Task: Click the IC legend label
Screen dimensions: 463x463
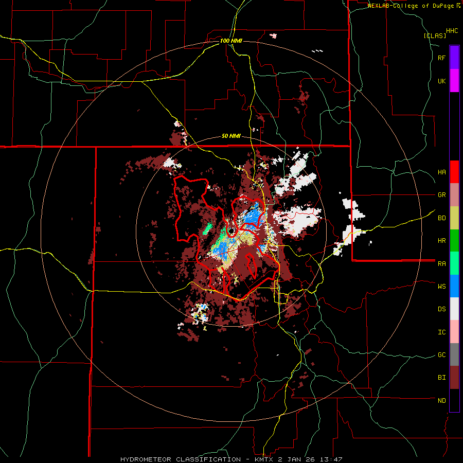Action: click(441, 332)
